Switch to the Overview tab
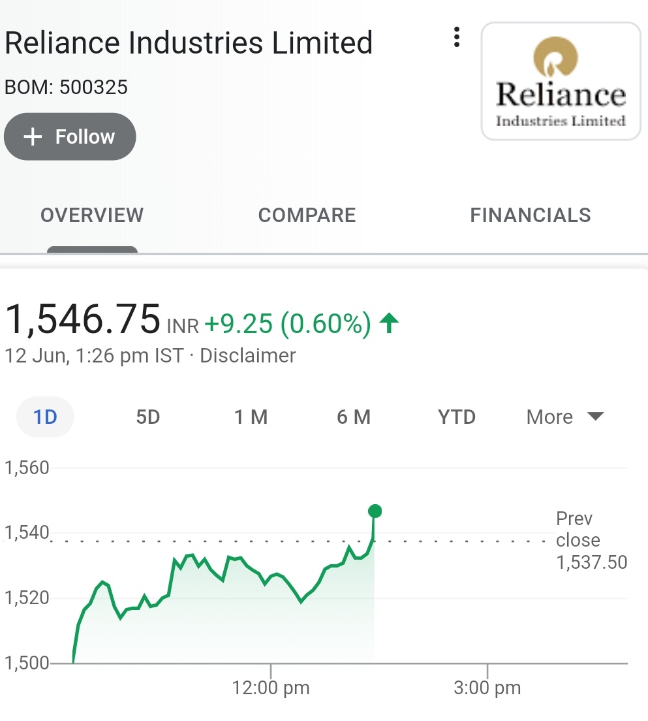Viewport: 648px width, 721px height. [92, 216]
